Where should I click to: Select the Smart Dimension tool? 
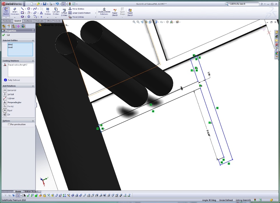click(15, 11)
